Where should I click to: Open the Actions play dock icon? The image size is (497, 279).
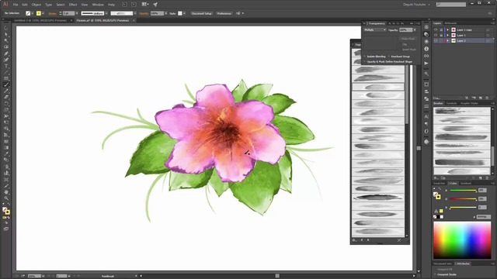(x=426, y=64)
